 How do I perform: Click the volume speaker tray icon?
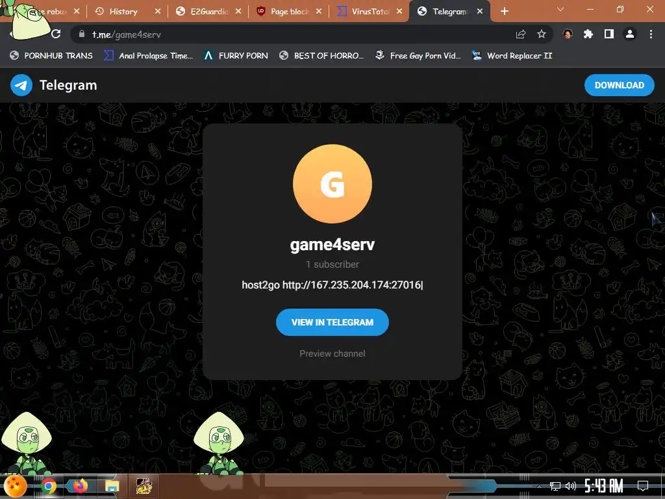(570, 486)
